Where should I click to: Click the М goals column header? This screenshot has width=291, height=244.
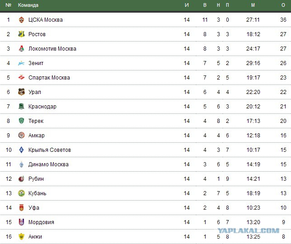tap(253, 5)
